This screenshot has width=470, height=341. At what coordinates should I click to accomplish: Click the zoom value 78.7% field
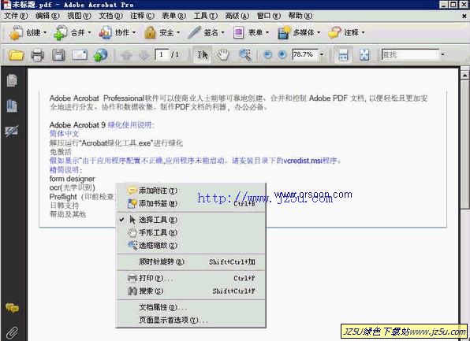[x=305, y=55]
